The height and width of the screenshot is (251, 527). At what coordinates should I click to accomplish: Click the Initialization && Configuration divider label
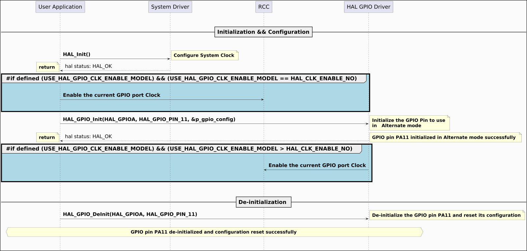click(x=263, y=32)
